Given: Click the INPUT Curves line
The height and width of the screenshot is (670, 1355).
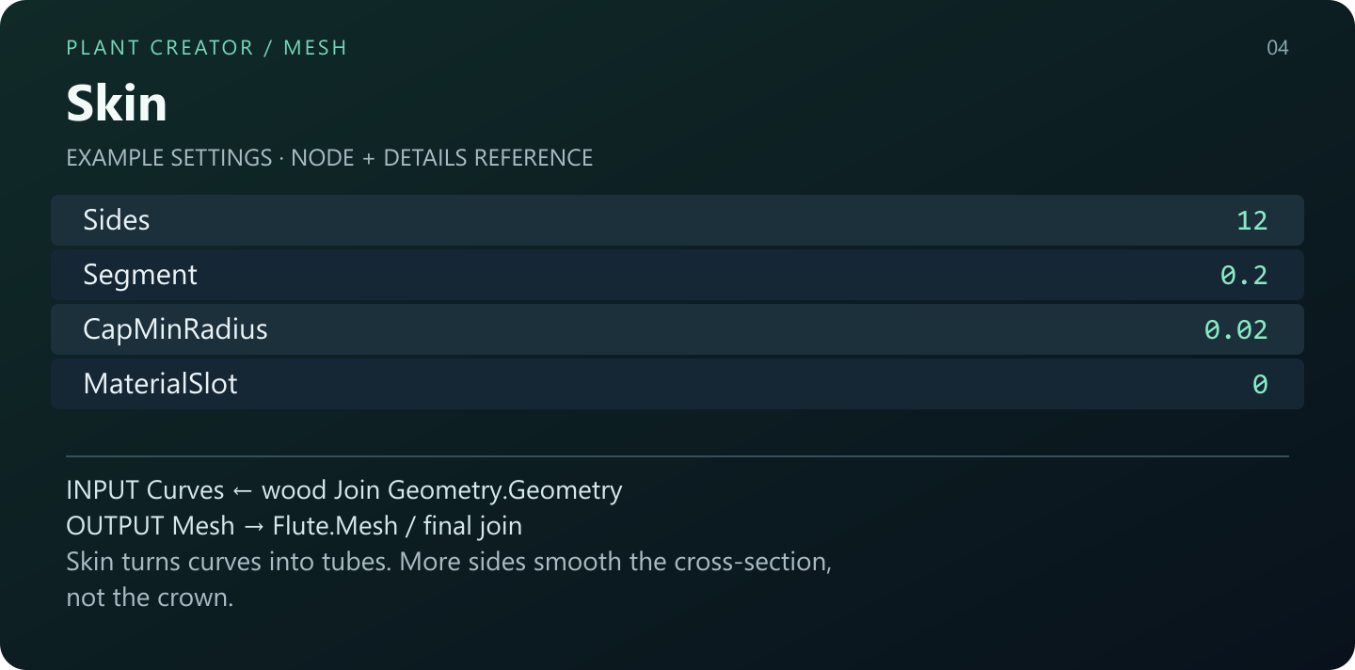Looking at the screenshot, I should click(344, 490).
